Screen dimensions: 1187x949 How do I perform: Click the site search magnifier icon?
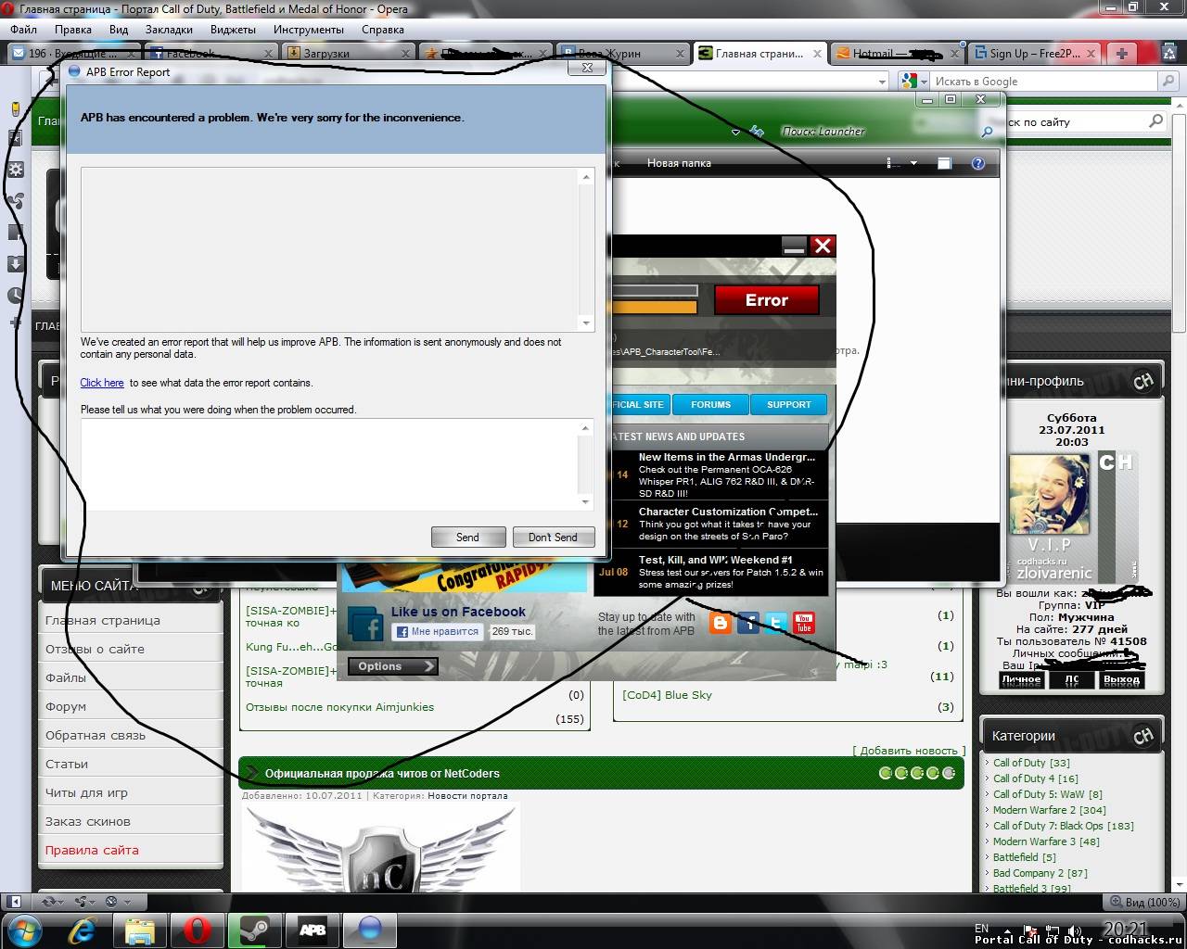point(1155,121)
